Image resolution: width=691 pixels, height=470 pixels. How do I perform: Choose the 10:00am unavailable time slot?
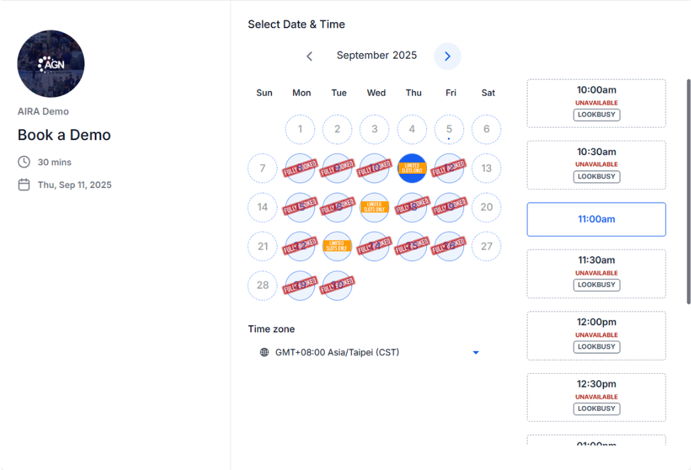tap(596, 104)
